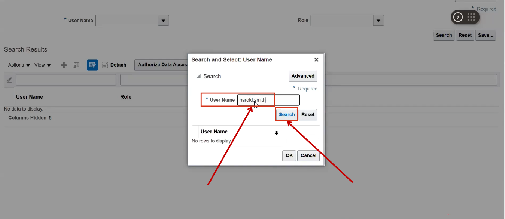
Task: Open the Actions menu
Action: (15, 65)
